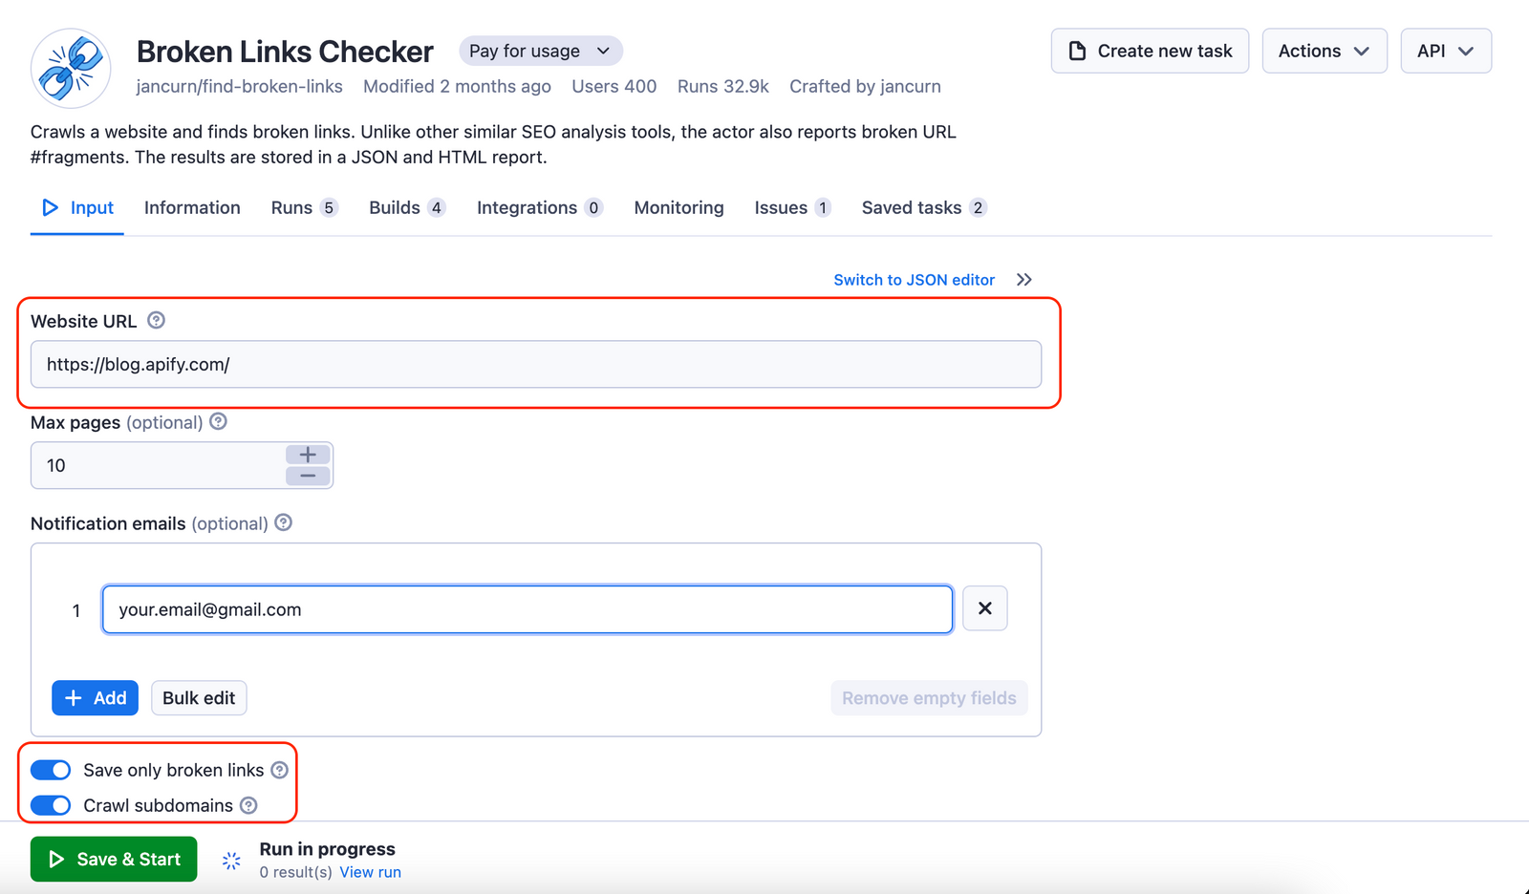The image size is (1529, 894).
Task: Disable the Save only broken links toggle
Action: [x=51, y=770]
